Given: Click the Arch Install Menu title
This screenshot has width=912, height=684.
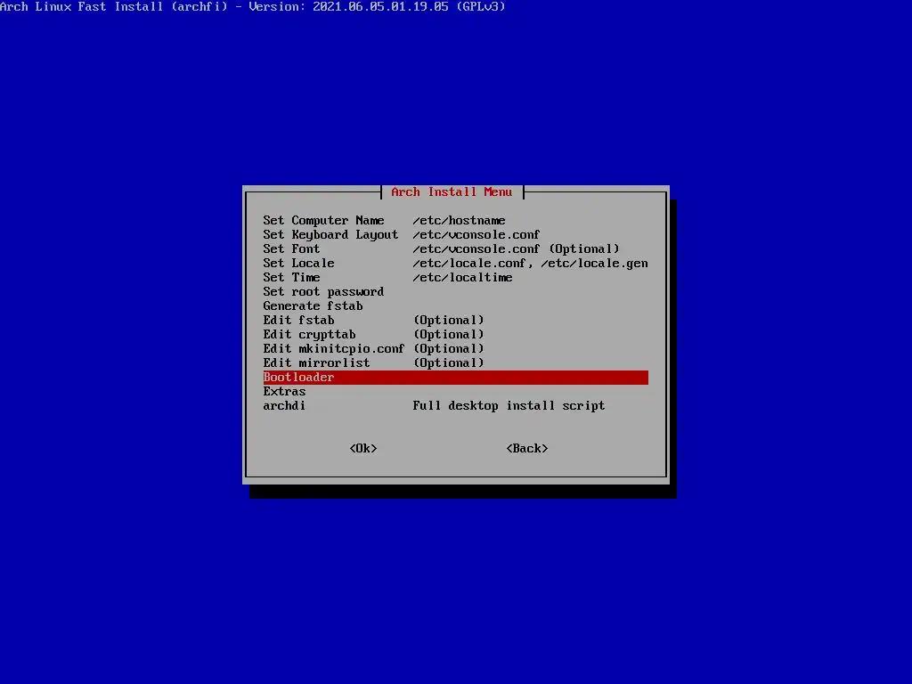Looking at the screenshot, I should [452, 192].
